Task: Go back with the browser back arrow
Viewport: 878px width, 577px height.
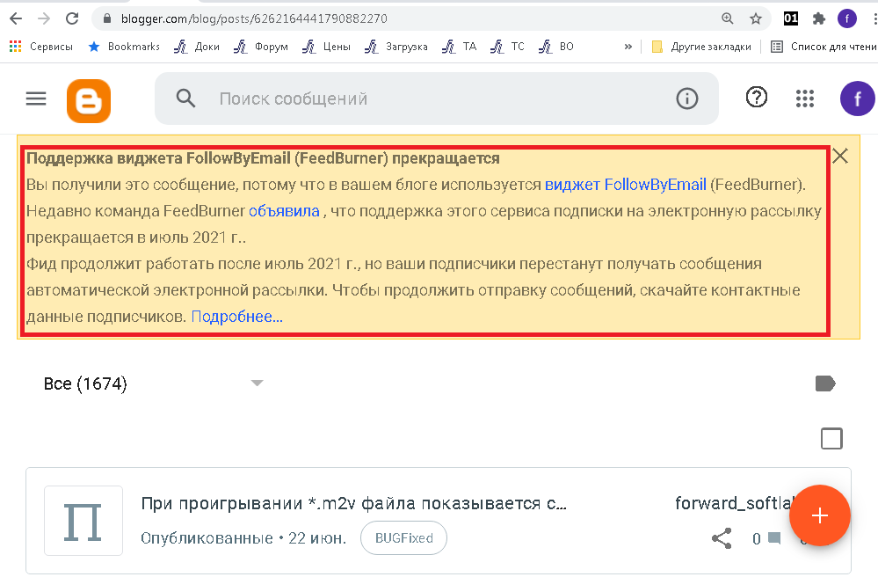Action: 16,18
